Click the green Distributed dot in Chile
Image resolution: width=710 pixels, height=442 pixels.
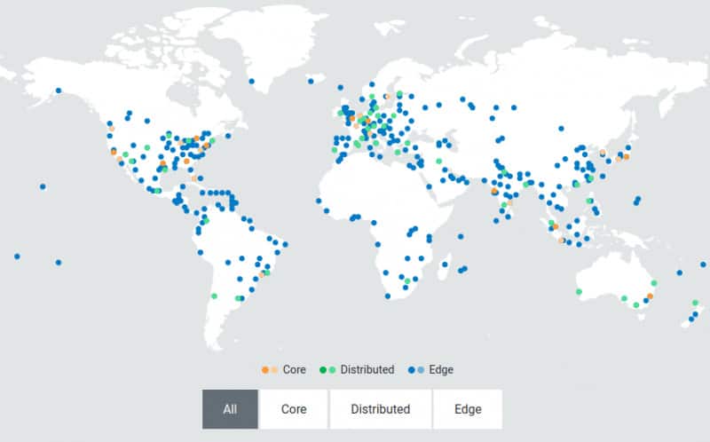[x=214, y=296]
